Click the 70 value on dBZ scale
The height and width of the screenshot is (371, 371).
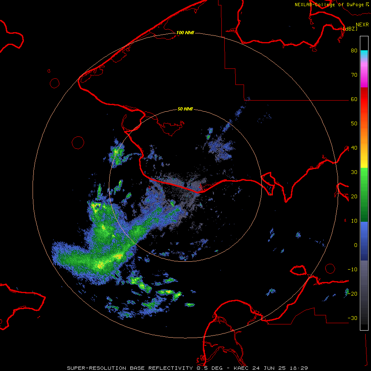(x=354, y=75)
